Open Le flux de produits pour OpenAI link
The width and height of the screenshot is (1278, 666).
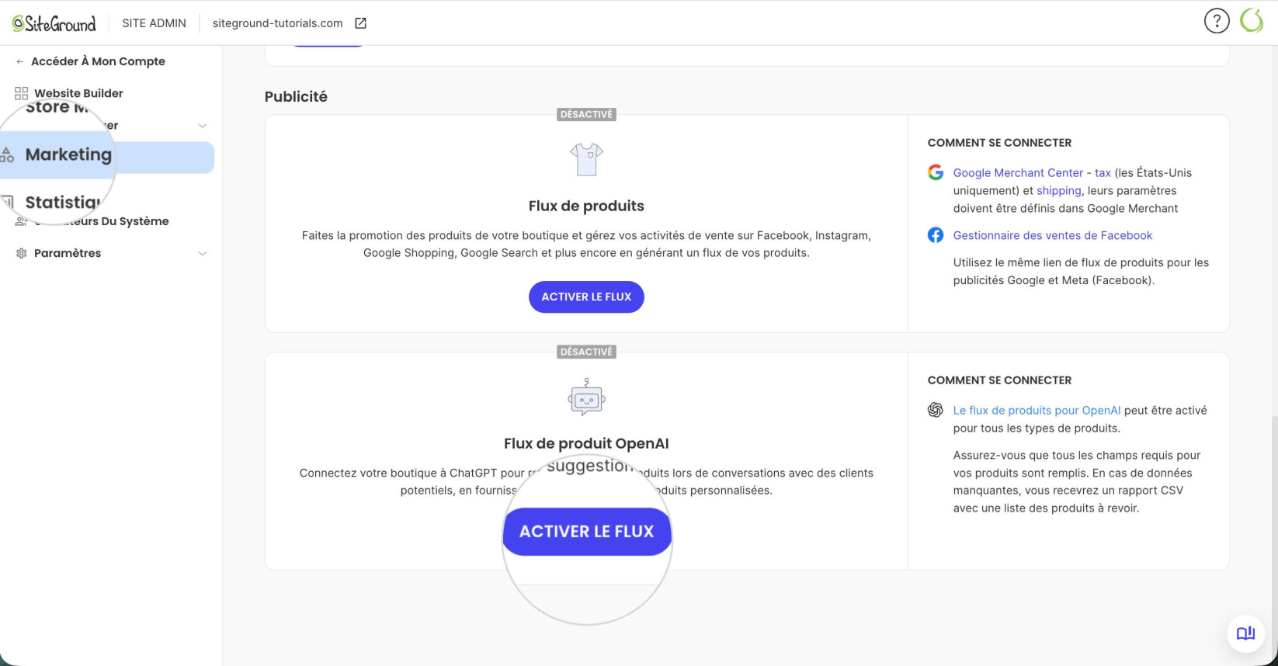coord(1037,410)
